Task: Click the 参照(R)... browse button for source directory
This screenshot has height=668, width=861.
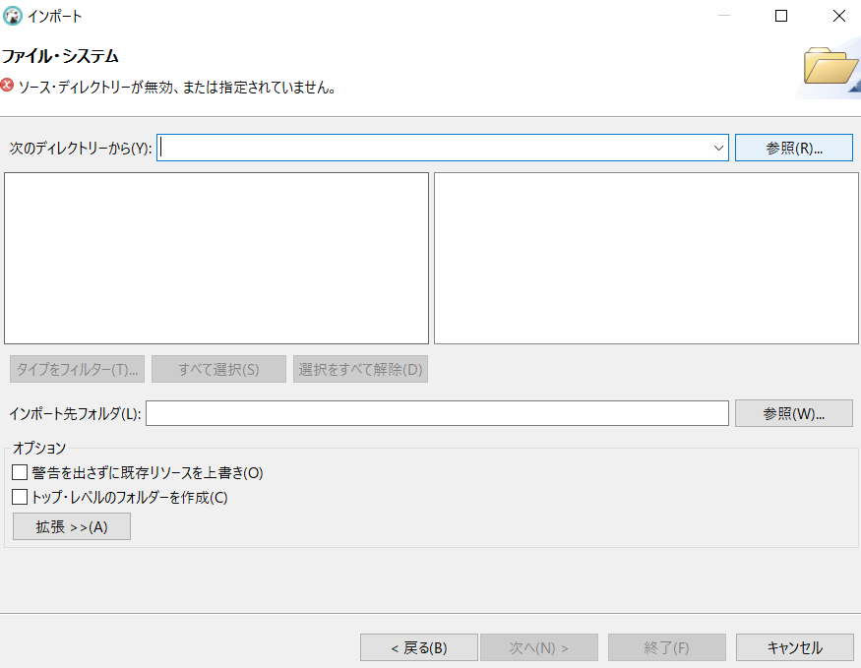Action: 793,148
